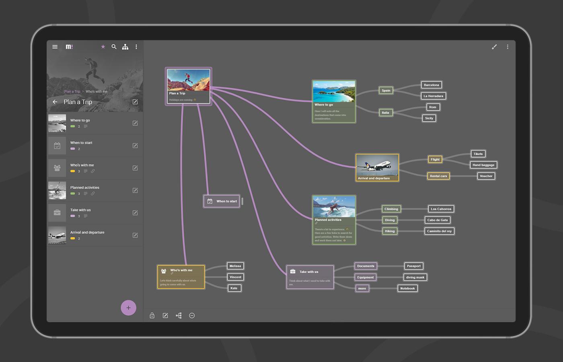
Task: Select the When to start node on the canvas
Action: point(222,201)
